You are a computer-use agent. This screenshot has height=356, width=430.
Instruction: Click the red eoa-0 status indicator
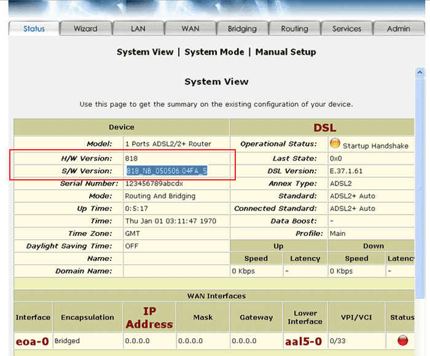[403, 341]
